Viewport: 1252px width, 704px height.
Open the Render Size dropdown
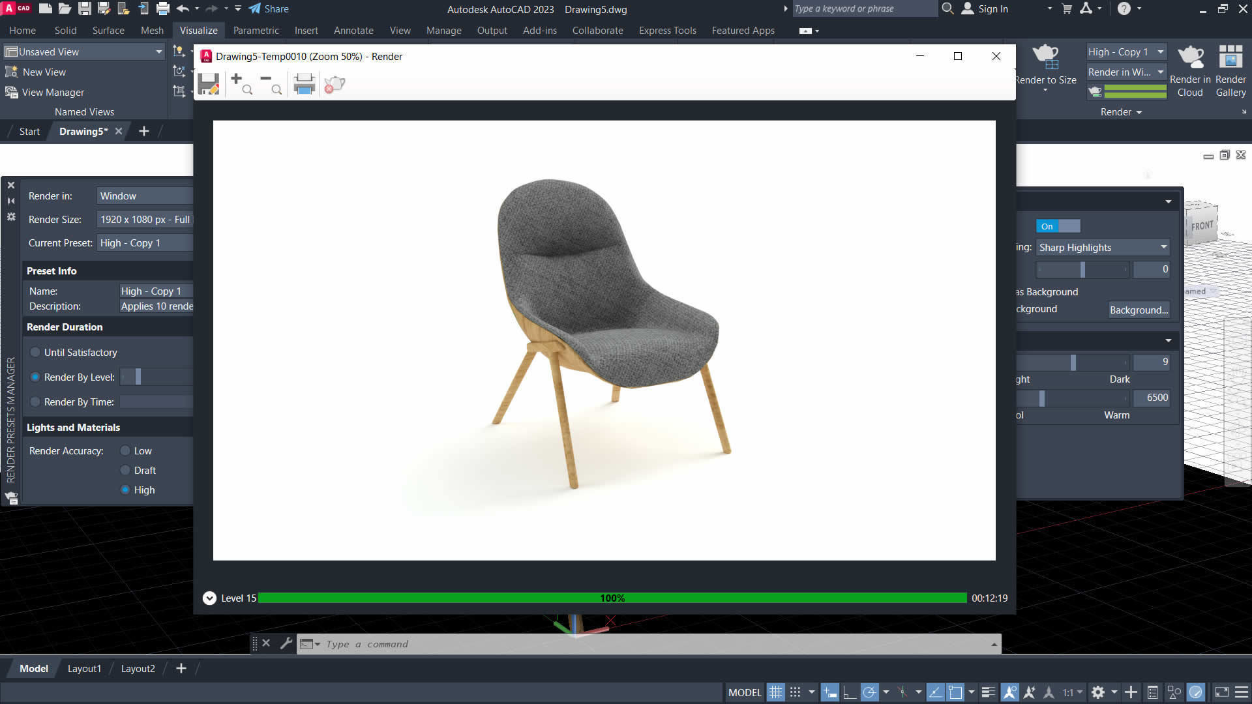coord(145,219)
